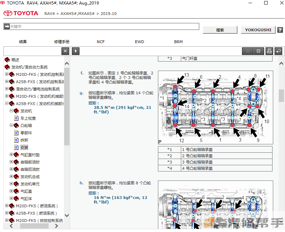Image resolution: width=285 pixels, height=232 pixels.
Task: Expand M20D-FKS (发动机控制系统) node
Action: [7, 74]
